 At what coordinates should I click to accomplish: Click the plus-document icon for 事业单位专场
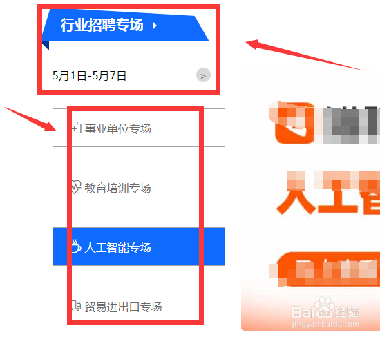coord(76,128)
